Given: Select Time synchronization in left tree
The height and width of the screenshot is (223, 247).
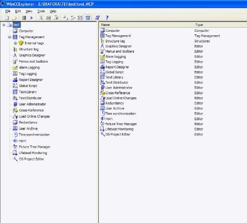Looking at the screenshot, I should (x=34, y=134).
